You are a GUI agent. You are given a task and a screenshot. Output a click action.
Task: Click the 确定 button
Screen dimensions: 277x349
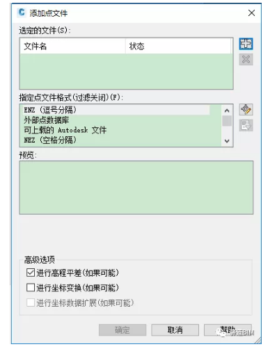122,330
